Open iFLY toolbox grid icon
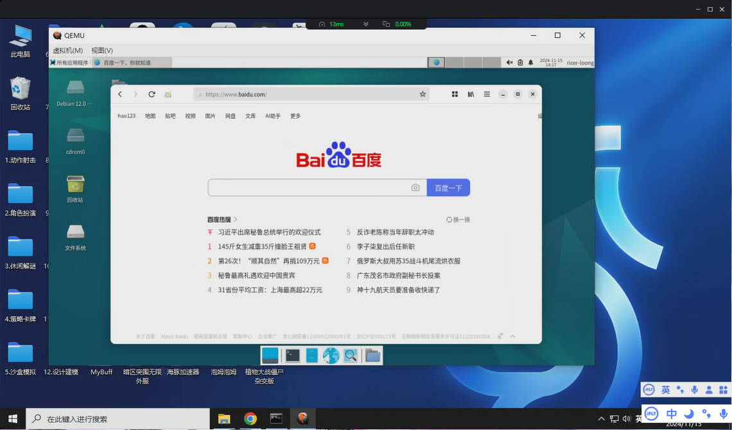The width and height of the screenshot is (732, 430). tap(723, 390)
